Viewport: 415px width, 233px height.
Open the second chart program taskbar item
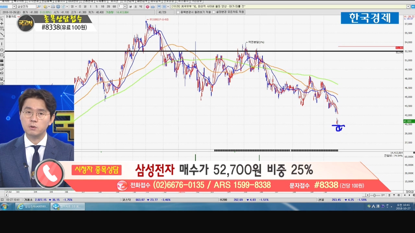point(67,206)
